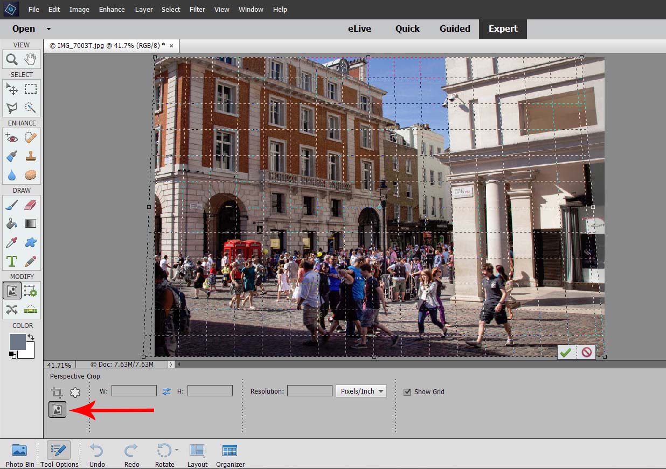This screenshot has width=666, height=469.
Task: Choose the Eraser tool
Action: [x=31, y=205]
